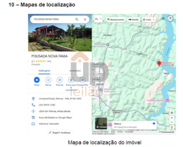
Task: Click the Perobas map label
Action: (107, 35)
